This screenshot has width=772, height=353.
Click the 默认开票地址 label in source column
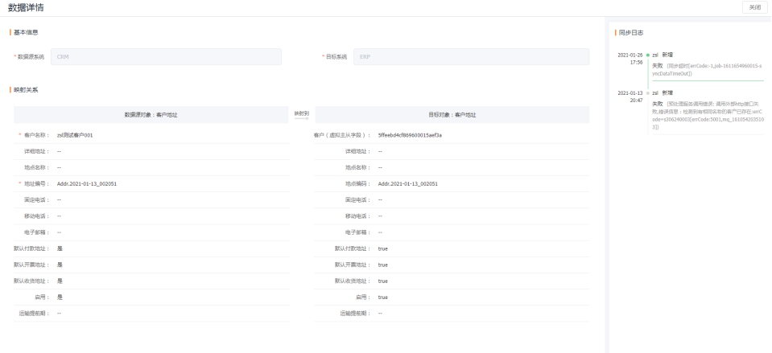point(31,265)
